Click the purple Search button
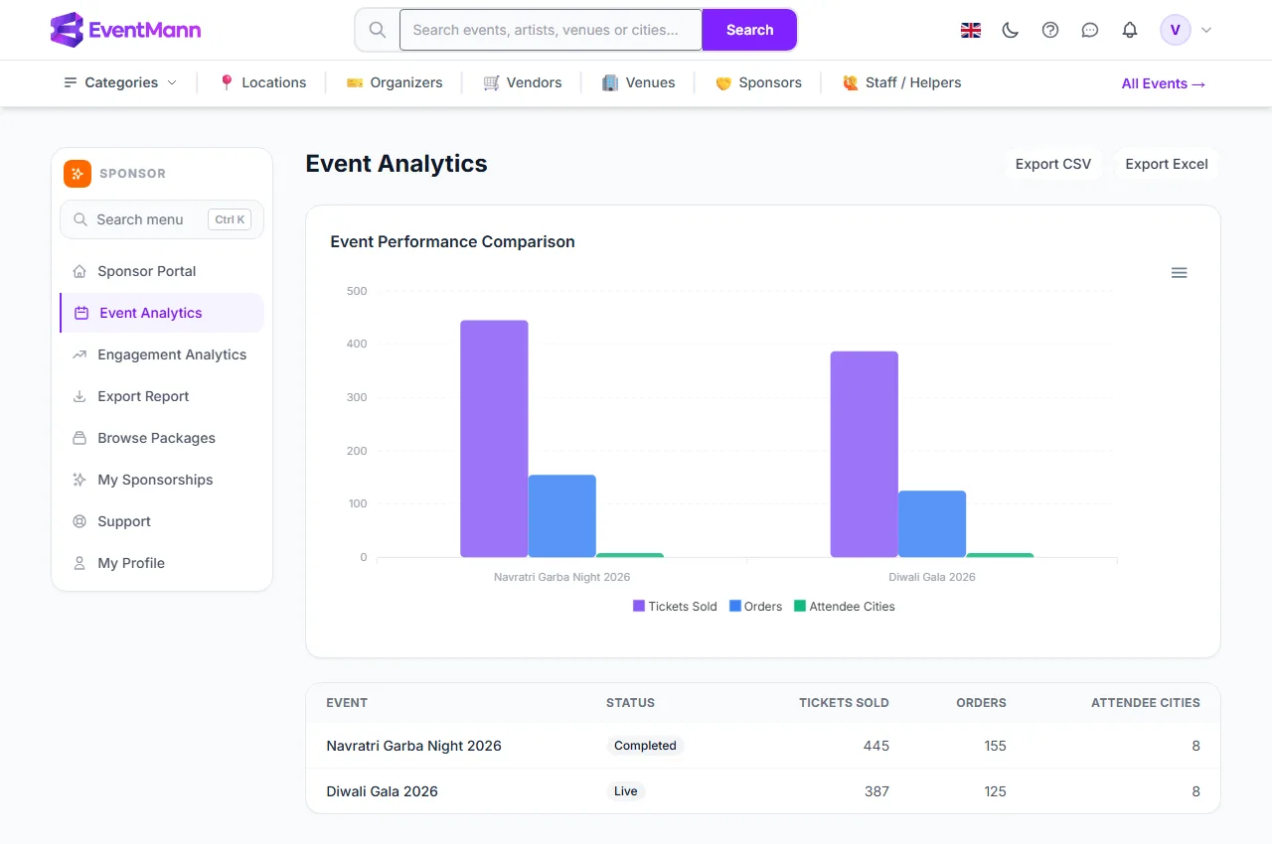 coord(749,30)
